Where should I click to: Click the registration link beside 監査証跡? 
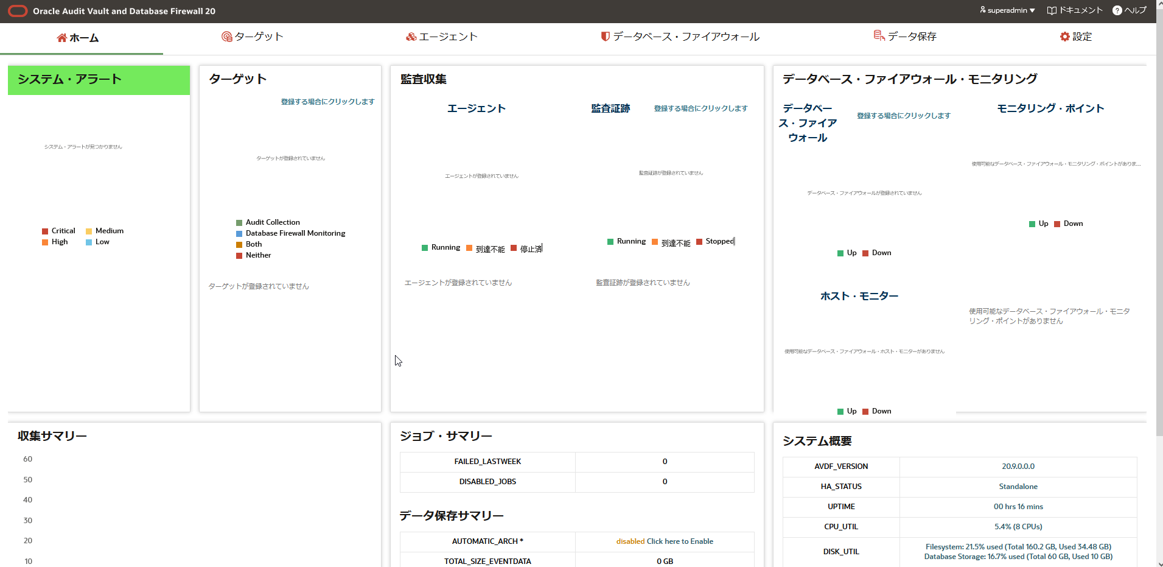pyautogui.click(x=700, y=108)
